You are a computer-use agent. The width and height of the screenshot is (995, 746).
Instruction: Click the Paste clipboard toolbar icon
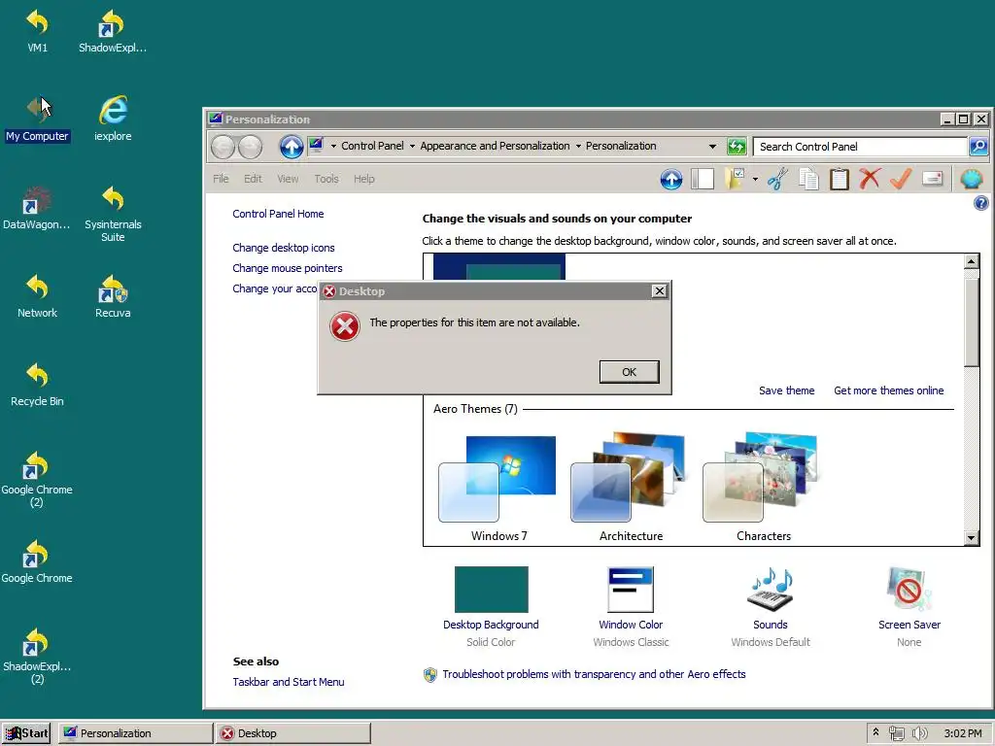point(839,179)
